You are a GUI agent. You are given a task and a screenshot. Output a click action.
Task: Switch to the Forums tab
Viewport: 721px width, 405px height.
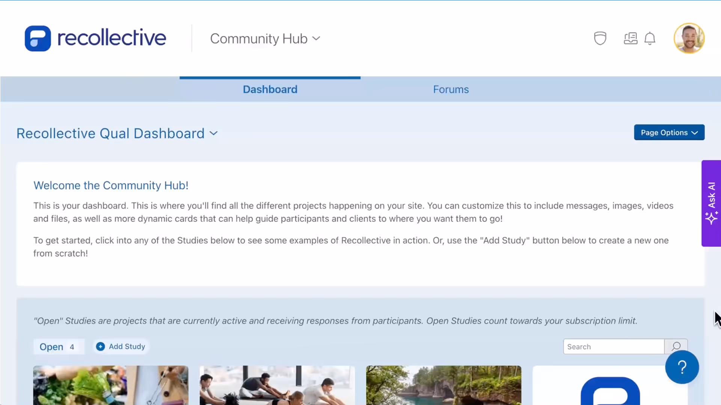[x=451, y=89]
